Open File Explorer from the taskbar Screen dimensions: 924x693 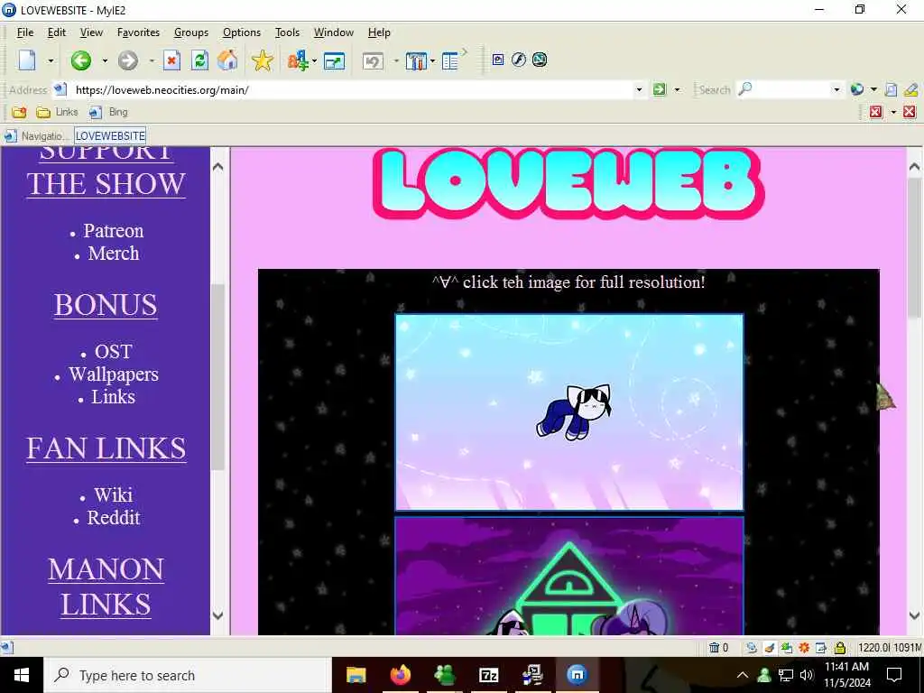click(x=356, y=675)
